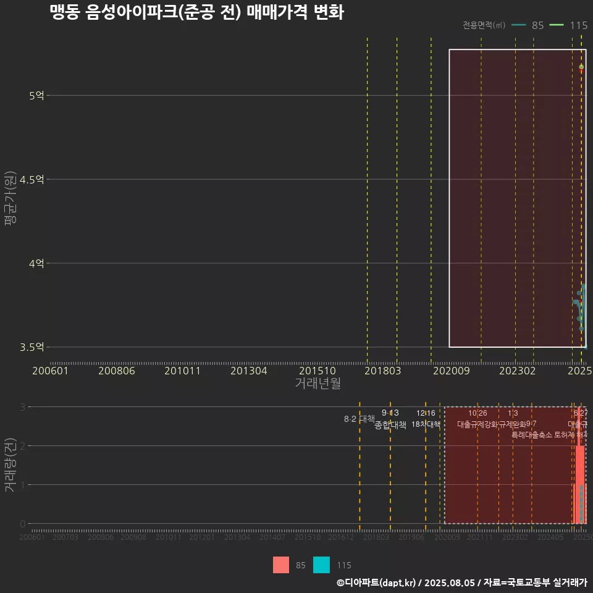Image resolution: width=593 pixels, height=593 pixels.
Task: Click the 200703 label on the volume chart x-axis
Action: [65, 537]
